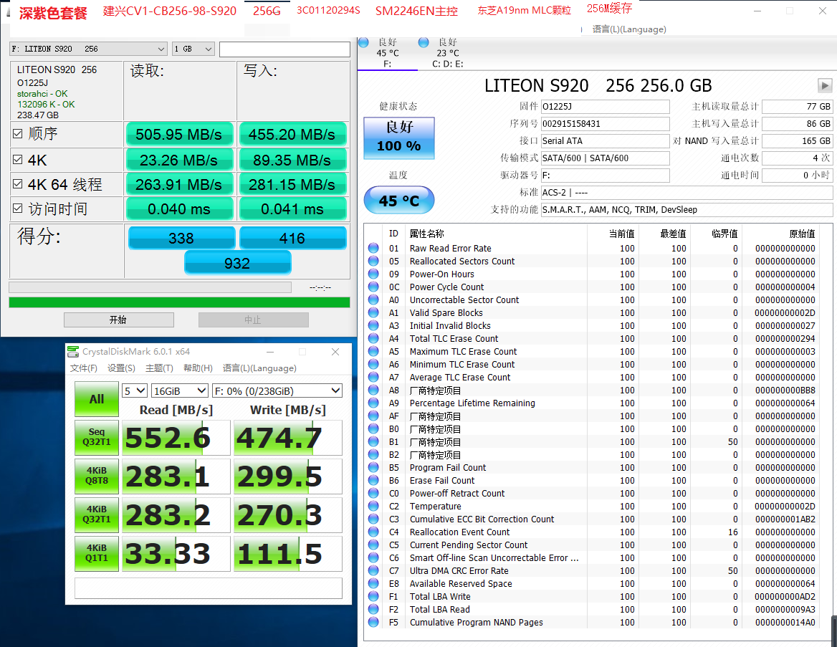
Task: Click the status dot for Power Cycle Count
Action: point(373,287)
